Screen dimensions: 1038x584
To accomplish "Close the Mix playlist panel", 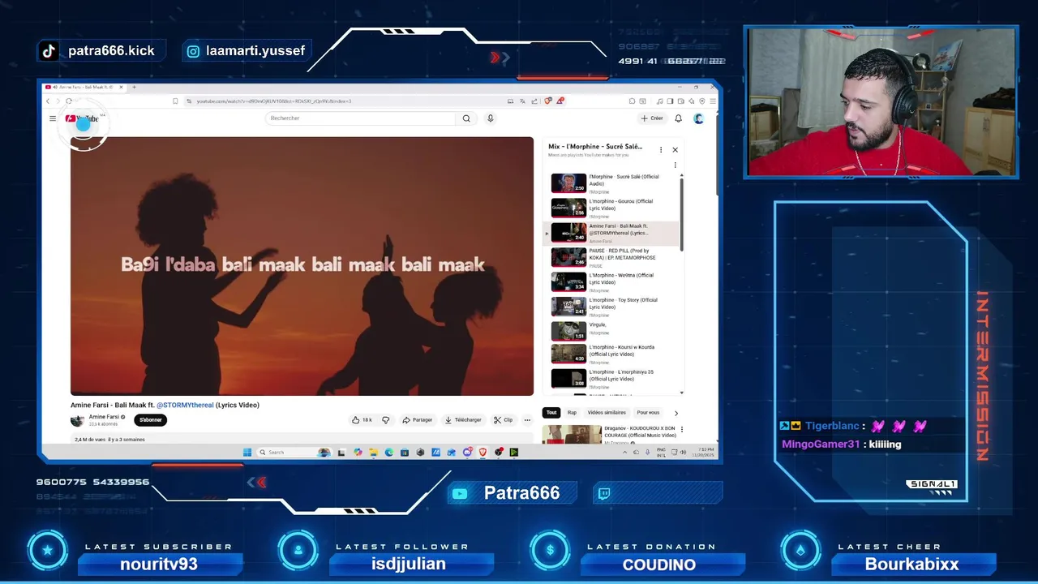I will click(675, 150).
